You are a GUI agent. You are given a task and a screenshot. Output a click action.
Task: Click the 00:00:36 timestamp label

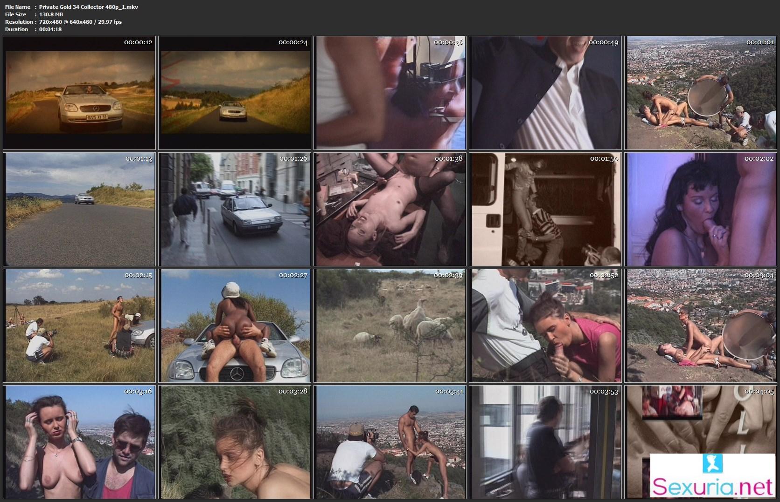pyautogui.click(x=448, y=42)
